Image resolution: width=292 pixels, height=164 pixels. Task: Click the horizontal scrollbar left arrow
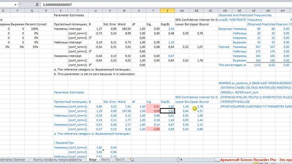pos(181,159)
